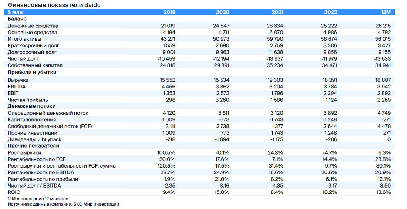This screenshot has height=209, width=407.
Task: Select the value 11 638 in Долгосрочный долг
Action: pyautogui.click(x=276, y=52)
